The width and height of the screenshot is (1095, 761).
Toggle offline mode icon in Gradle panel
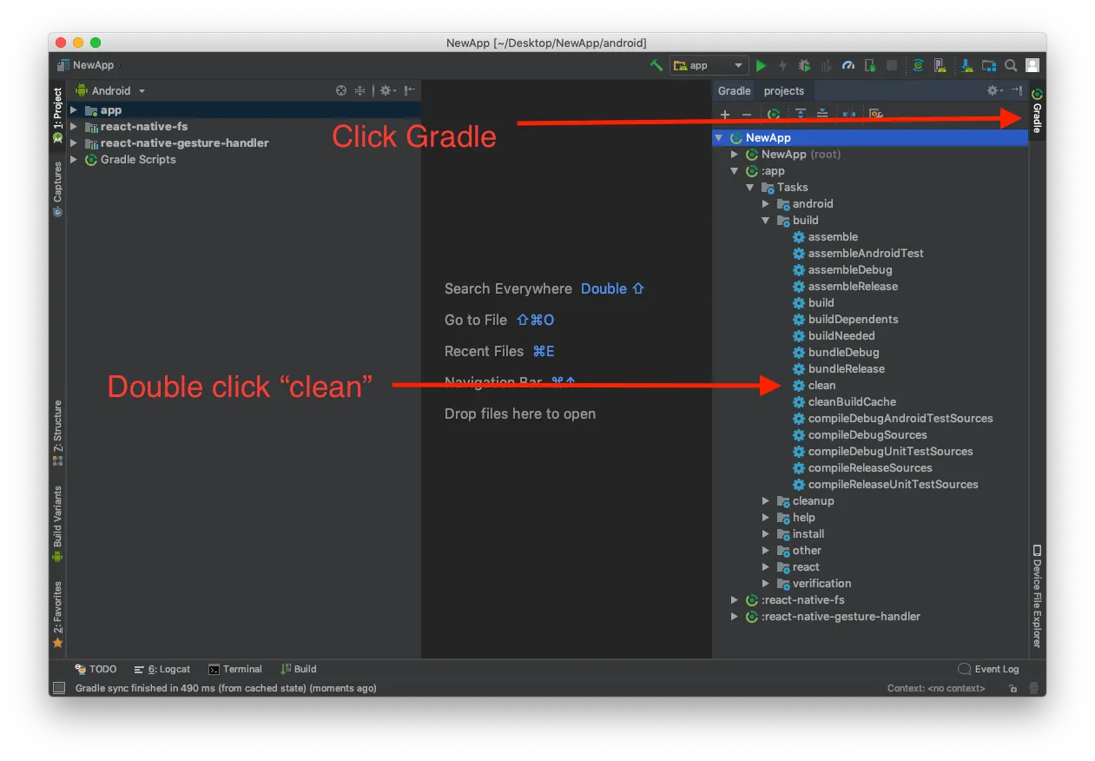pyautogui.click(x=849, y=114)
